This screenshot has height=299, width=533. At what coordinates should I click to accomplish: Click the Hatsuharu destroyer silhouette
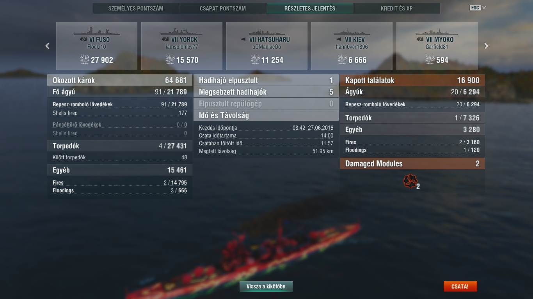(267, 32)
